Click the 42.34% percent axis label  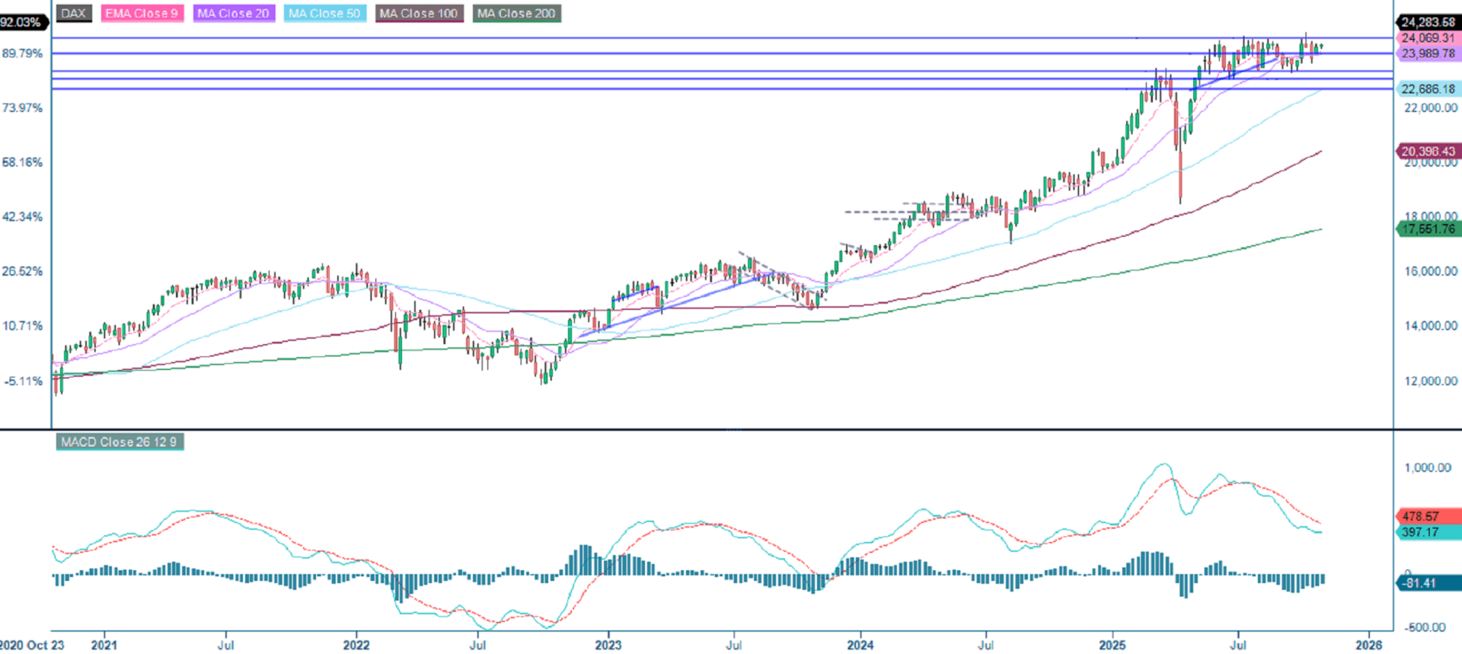click(x=23, y=216)
